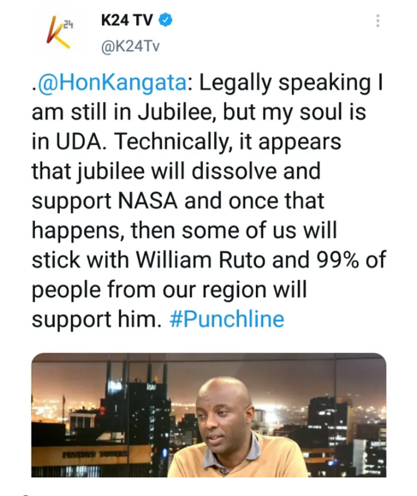Click the man's face in the photo
This screenshot has width=417, height=496.
(223, 413)
